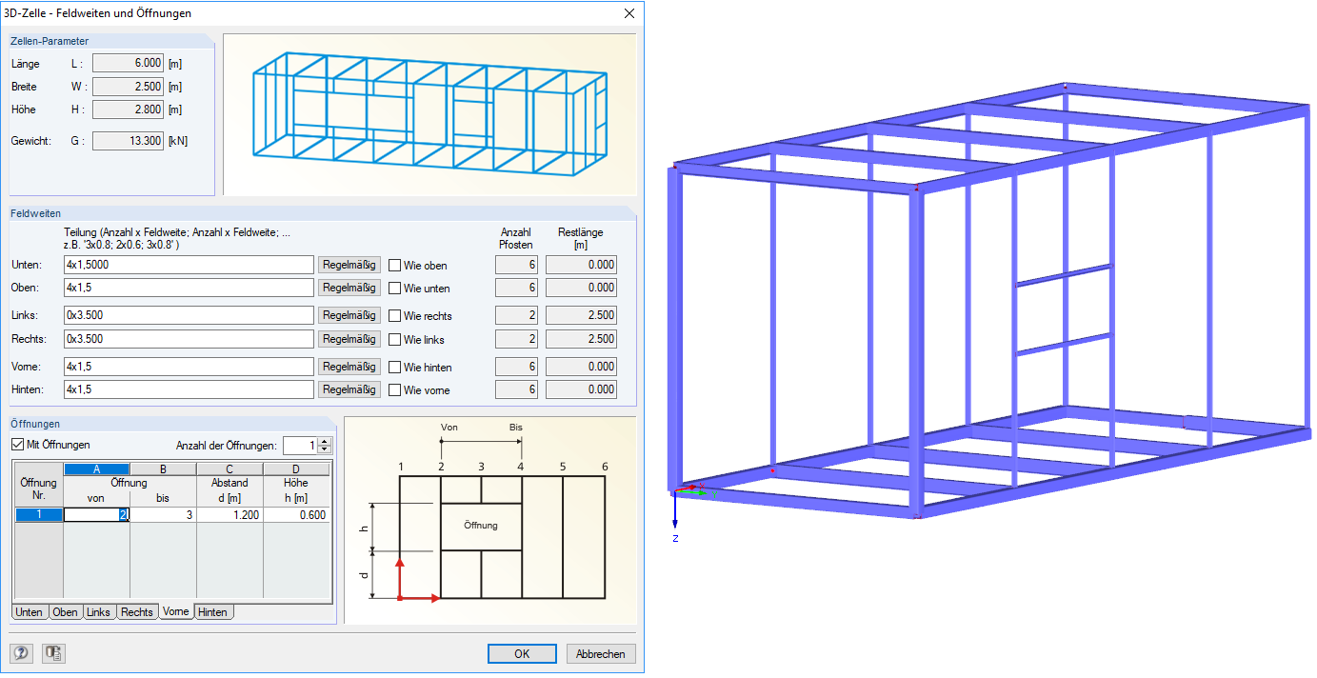The width and height of the screenshot is (1317, 678).
Task: Enable the 'Wie links' checkbox
Action: (394, 340)
